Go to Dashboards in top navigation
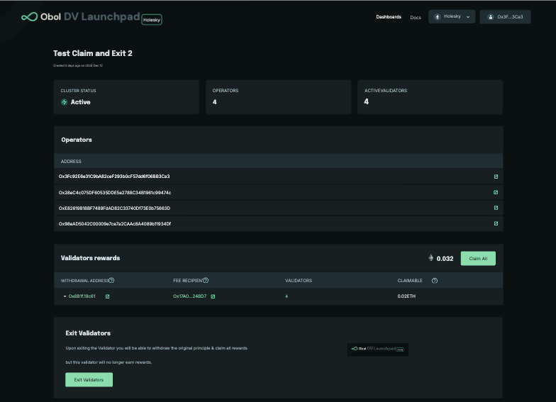 pyautogui.click(x=388, y=17)
